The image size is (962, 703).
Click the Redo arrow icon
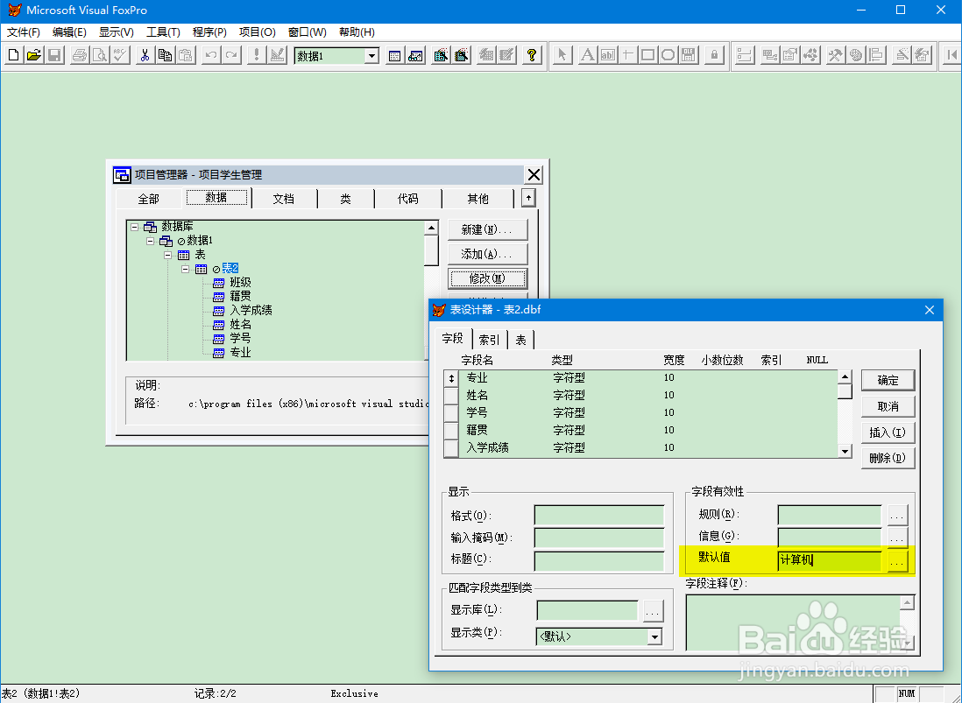[x=231, y=55]
